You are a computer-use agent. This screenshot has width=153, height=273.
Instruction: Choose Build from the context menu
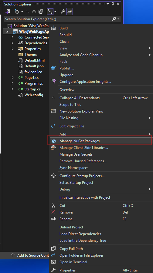click(x=63, y=28)
